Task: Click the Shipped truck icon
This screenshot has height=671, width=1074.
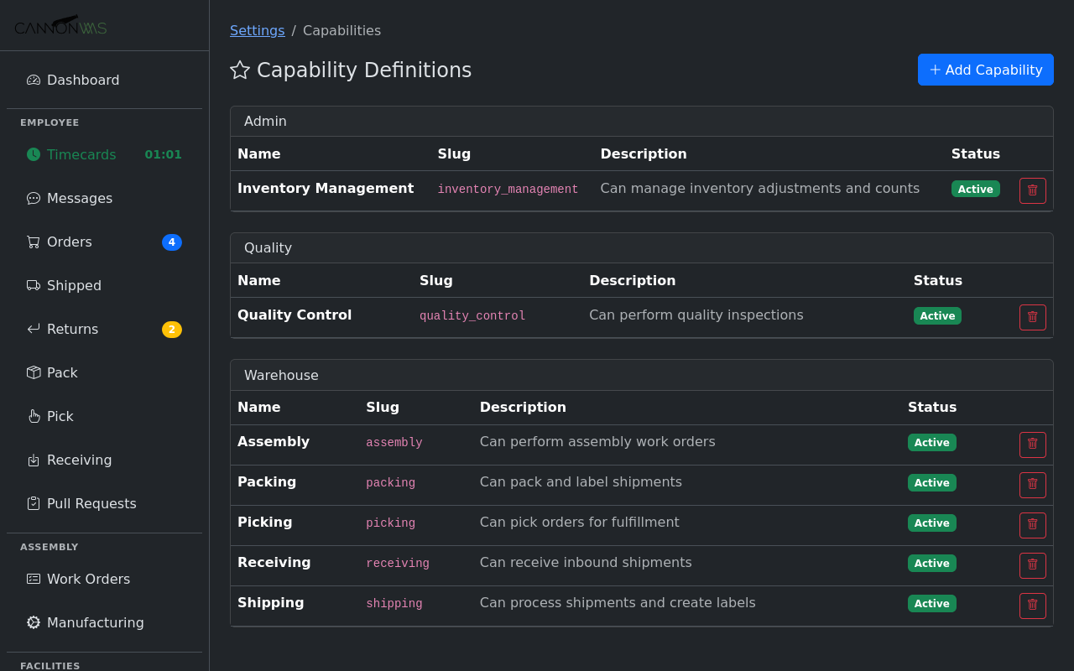Action: coord(33,285)
